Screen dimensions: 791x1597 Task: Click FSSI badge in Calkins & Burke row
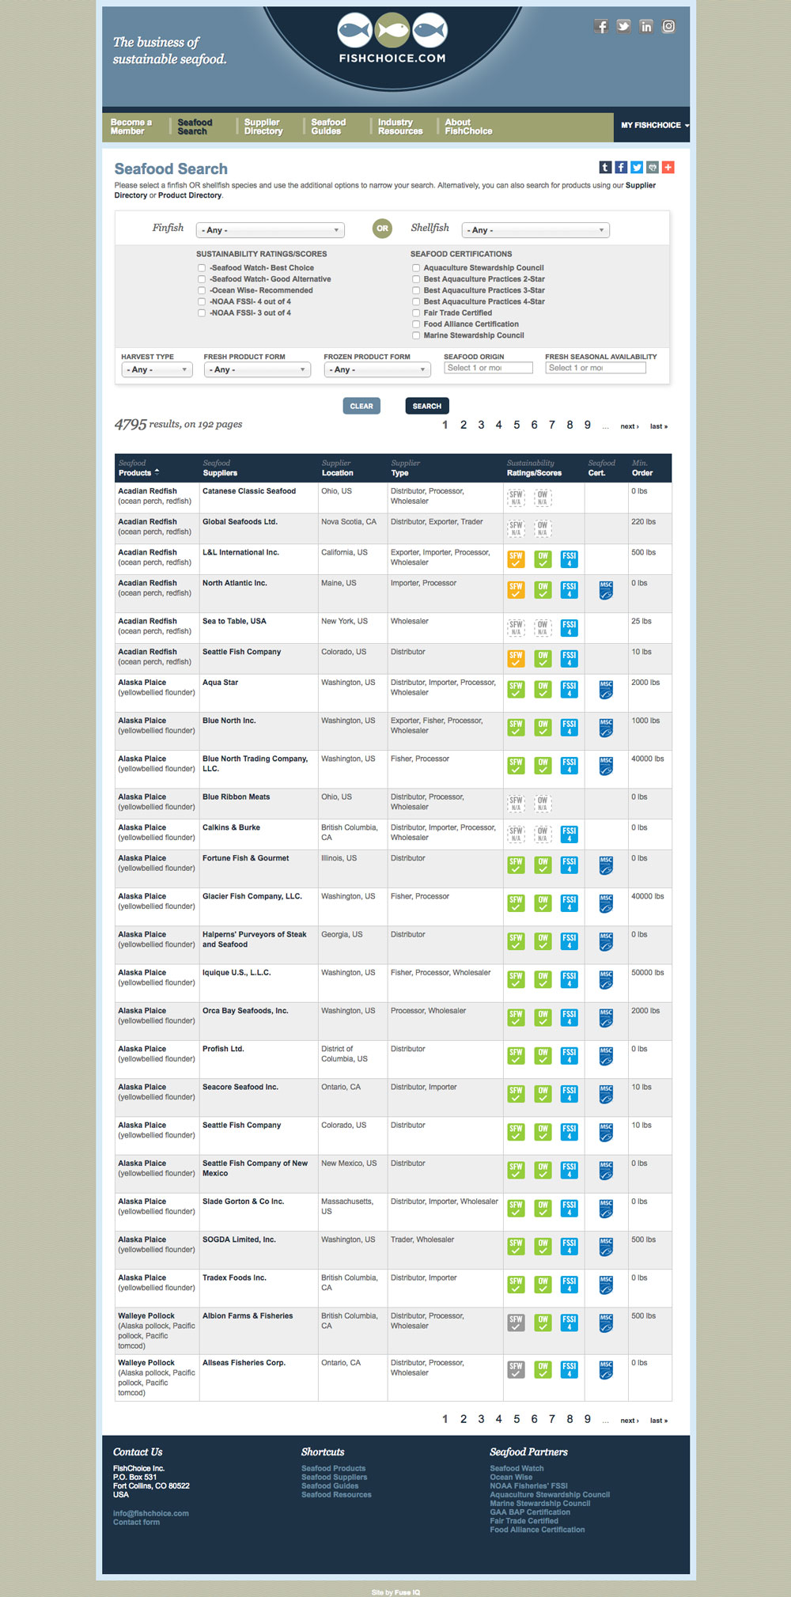(x=570, y=834)
